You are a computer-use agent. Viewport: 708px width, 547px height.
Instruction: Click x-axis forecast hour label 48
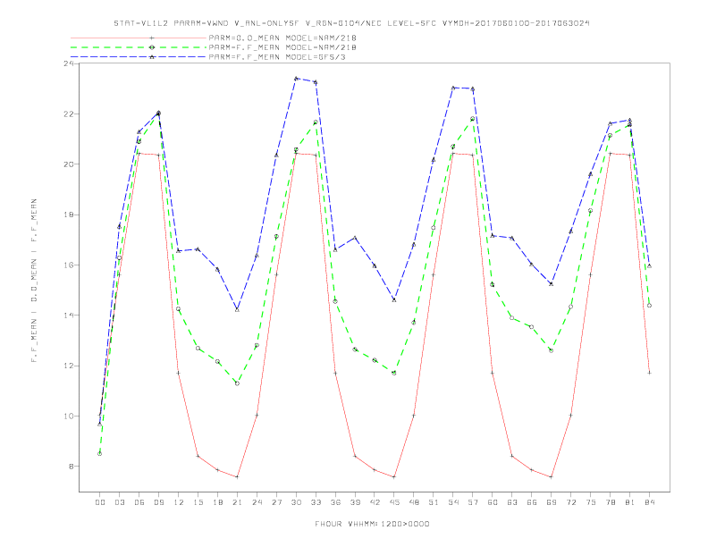[414, 502]
